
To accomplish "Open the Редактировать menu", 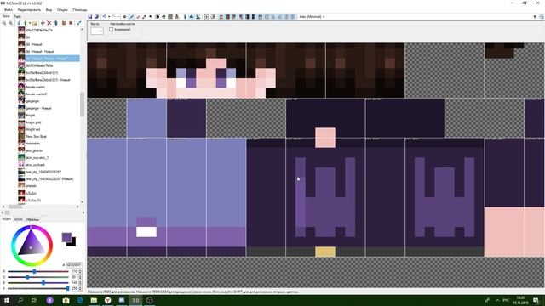I will (29, 9).
